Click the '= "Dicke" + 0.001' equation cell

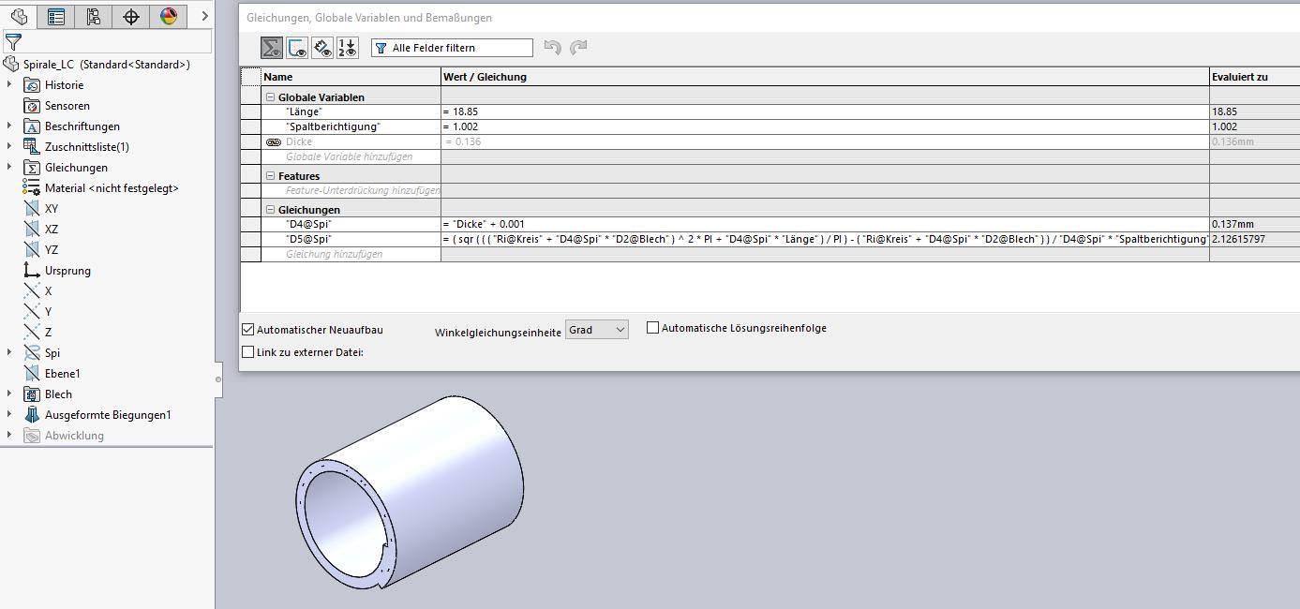[825, 225]
